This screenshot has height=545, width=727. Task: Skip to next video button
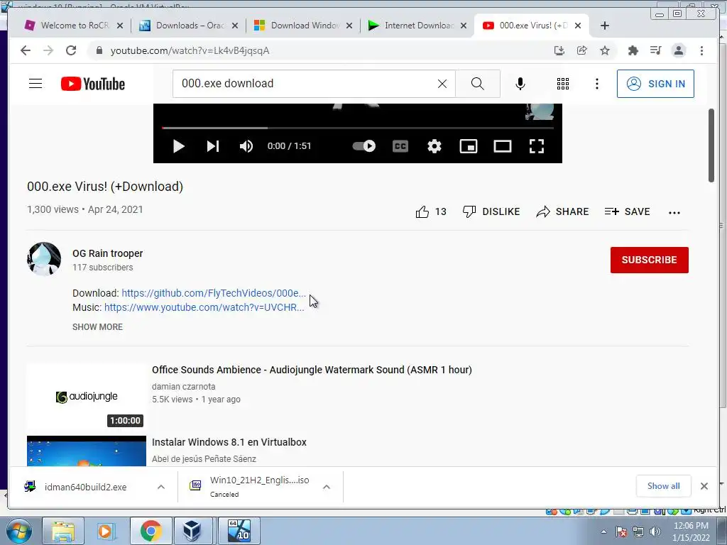(x=213, y=146)
